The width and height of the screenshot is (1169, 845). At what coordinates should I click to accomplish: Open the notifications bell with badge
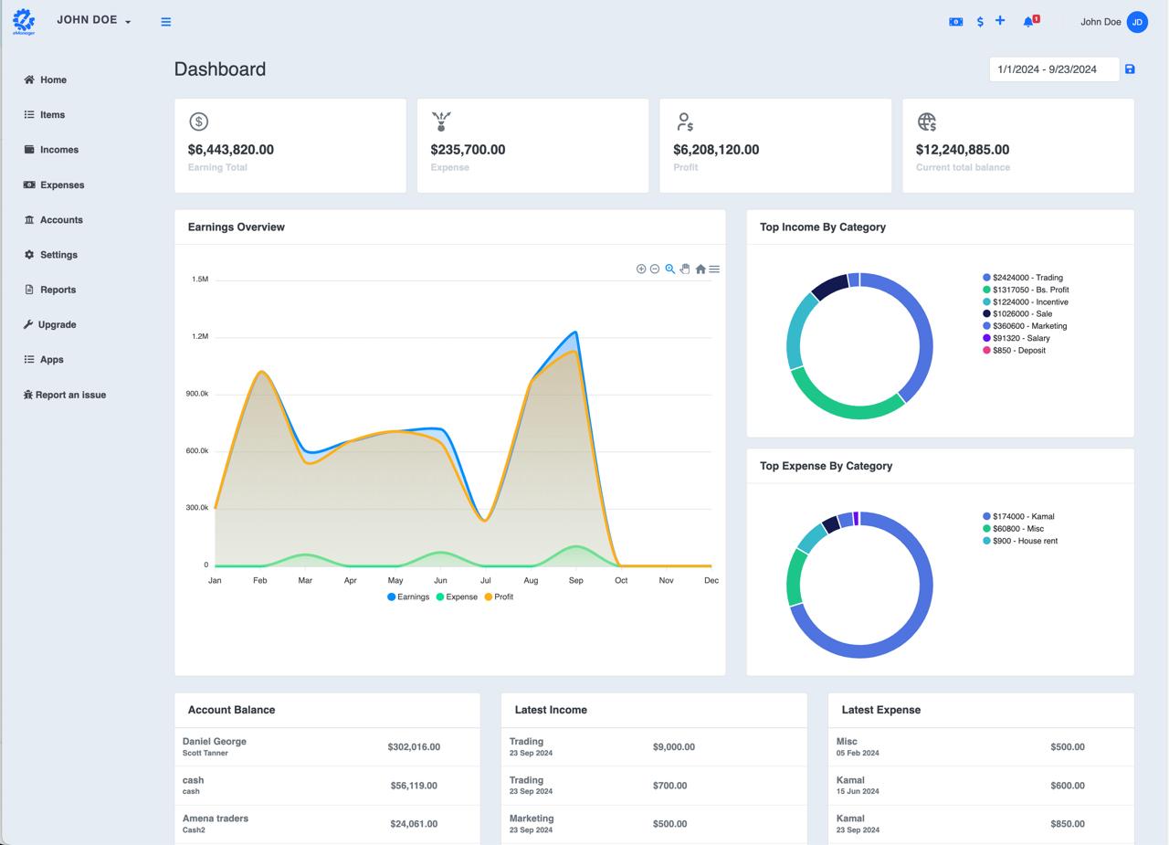(x=1028, y=21)
